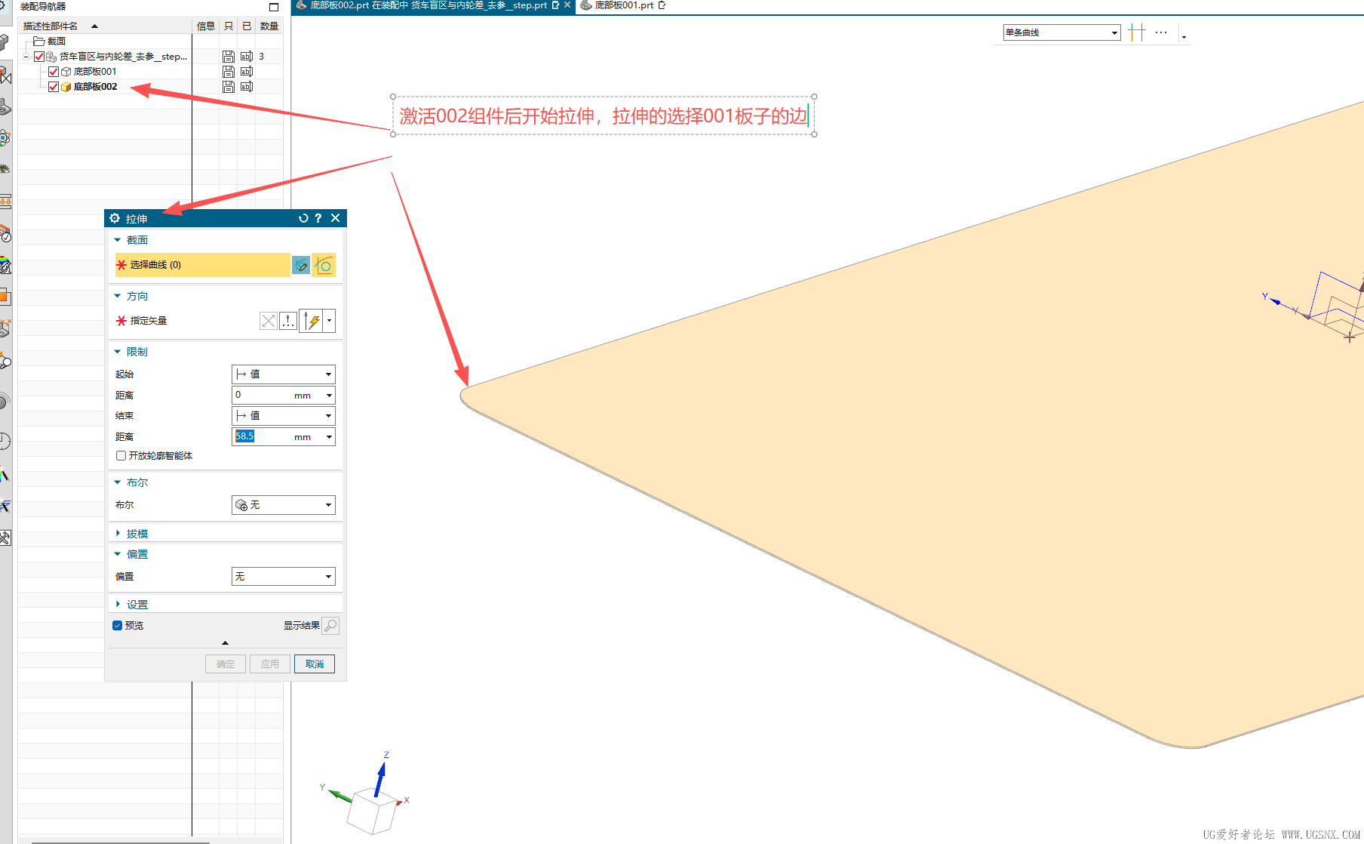Open the three-dots more options
The height and width of the screenshot is (844, 1364).
(x=1161, y=32)
